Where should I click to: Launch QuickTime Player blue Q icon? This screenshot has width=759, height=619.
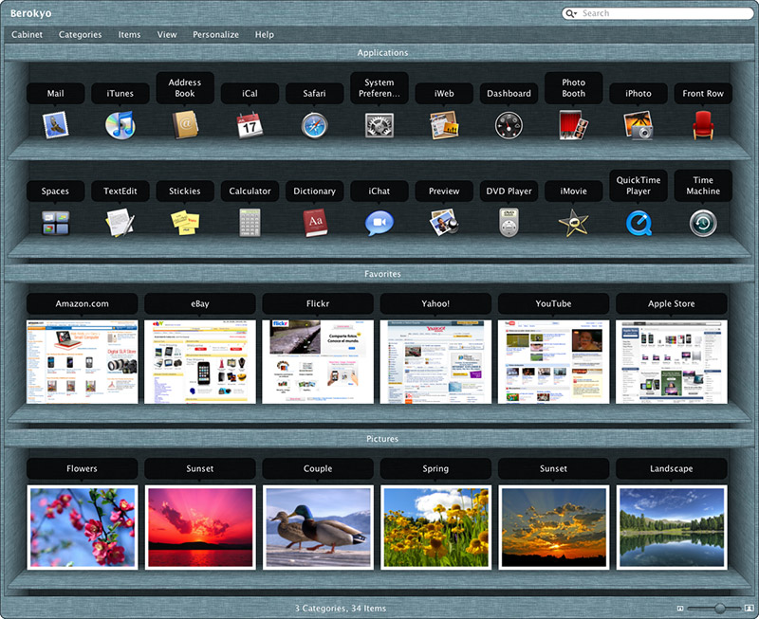point(639,223)
